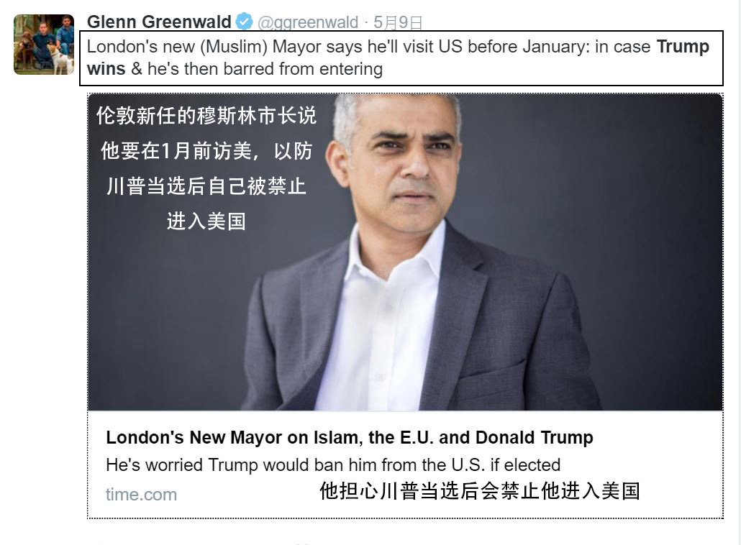This screenshot has height=545, width=741.
Task: Click the 5月9日 tweet date
Action: (x=398, y=22)
